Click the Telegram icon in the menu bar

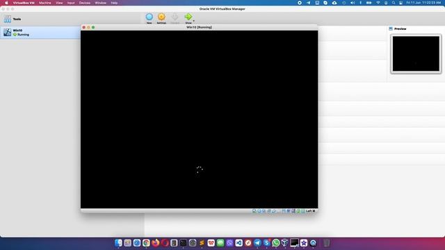309,3
